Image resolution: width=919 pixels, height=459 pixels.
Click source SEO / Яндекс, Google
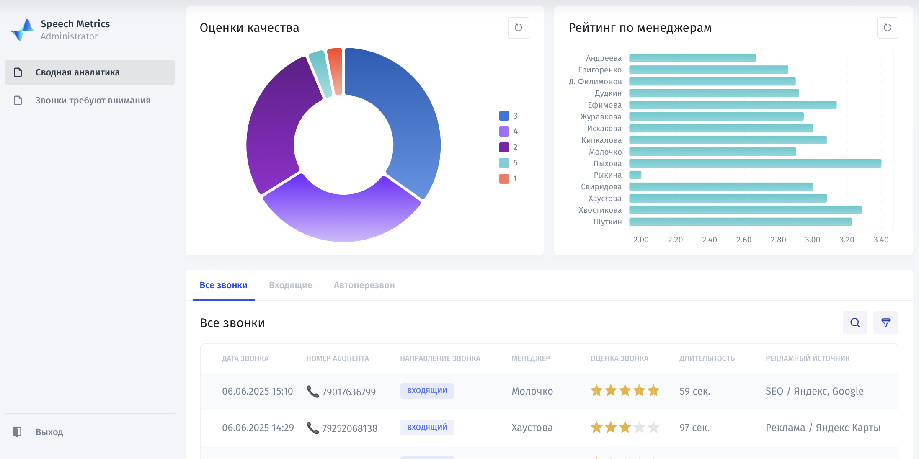(815, 391)
